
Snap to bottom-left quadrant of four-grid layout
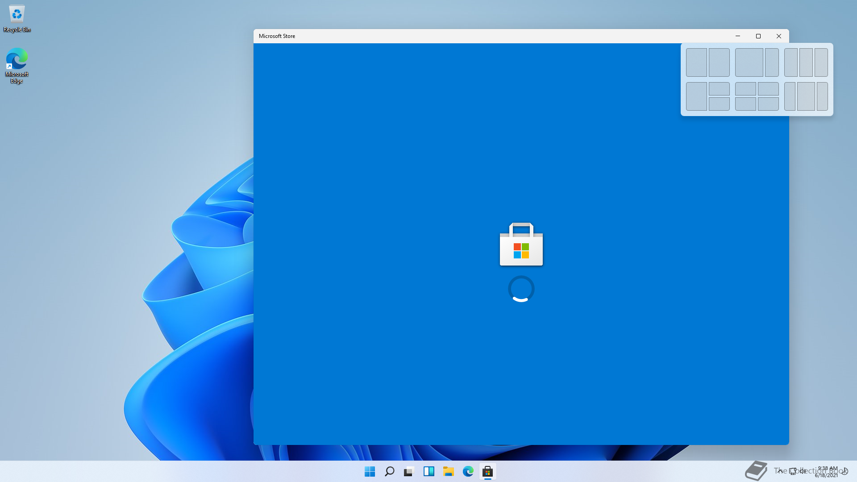(x=745, y=104)
